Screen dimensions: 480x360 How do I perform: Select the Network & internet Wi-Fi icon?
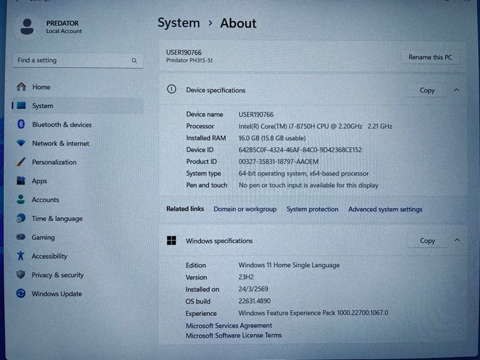(21, 143)
